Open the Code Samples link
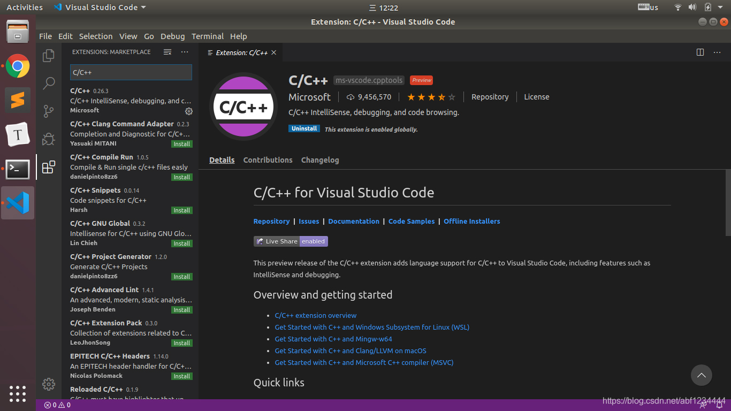Image resolution: width=731 pixels, height=411 pixels. point(412,221)
